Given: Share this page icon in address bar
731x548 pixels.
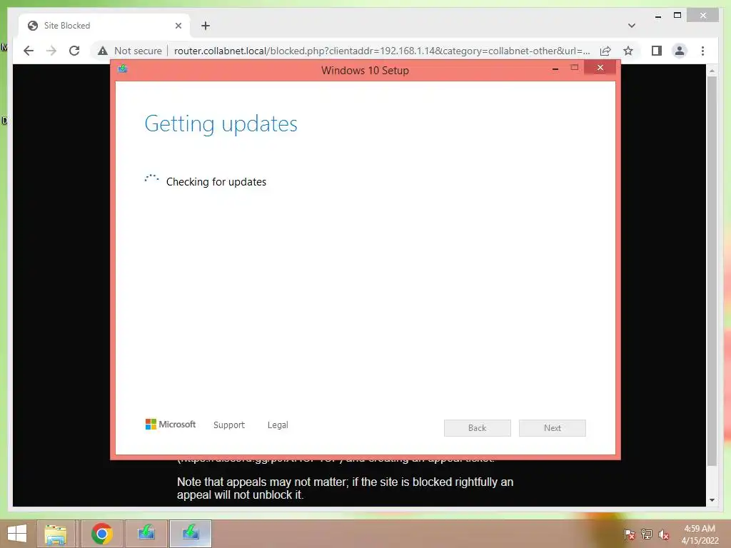Looking at the screenshot, I should (x=605, y=51).
